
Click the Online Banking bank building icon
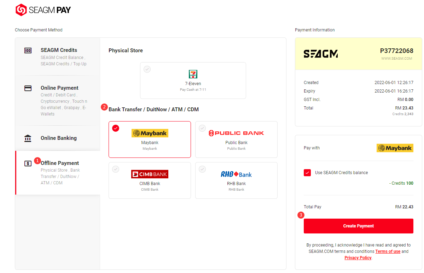pyautogui.click(x=28, y=138)
